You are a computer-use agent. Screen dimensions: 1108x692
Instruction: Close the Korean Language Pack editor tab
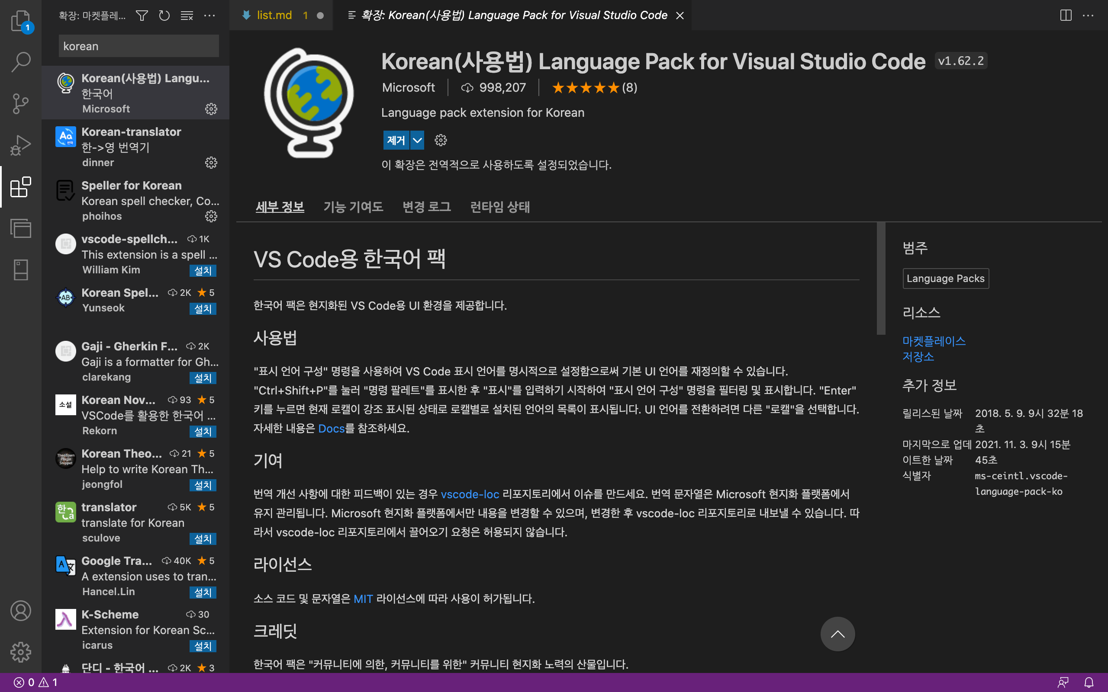680,16
